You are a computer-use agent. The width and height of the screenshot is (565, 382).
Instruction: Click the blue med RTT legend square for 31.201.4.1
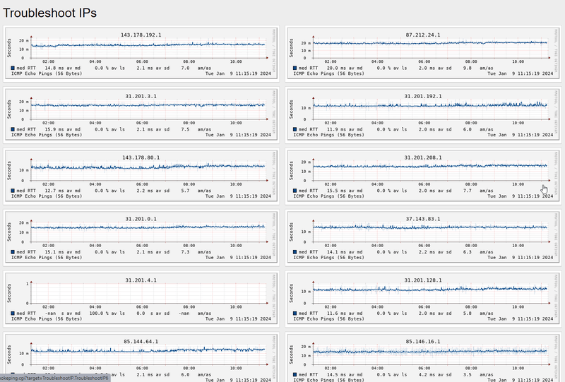click(x=13, y=314)
